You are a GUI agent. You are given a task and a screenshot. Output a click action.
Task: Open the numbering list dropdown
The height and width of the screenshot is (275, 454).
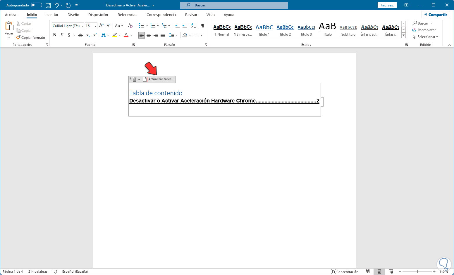tap(158, 26)
